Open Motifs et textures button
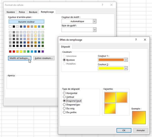Screen dimensions: 152x137 (20, 58)
